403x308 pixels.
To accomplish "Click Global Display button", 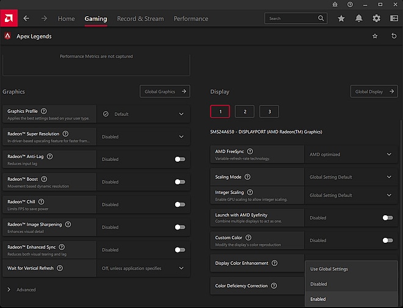I will [x=374, y=91].
